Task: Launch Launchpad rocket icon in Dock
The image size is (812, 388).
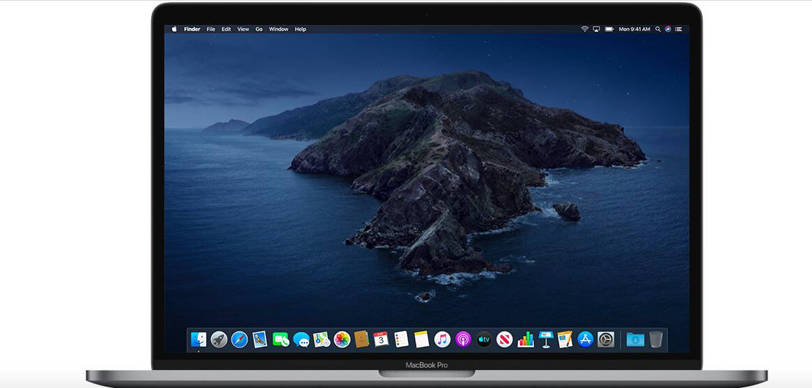Action: click(x=219, y=339)
